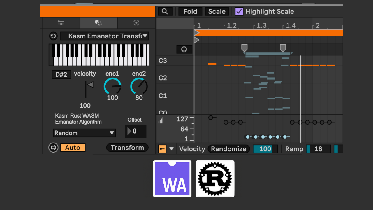Click the Randomize velocity button

[228, 149]
